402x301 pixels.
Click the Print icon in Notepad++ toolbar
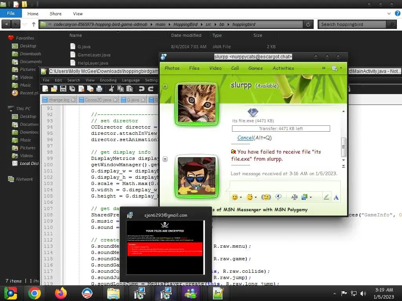pyautogui.click(x=99, y=89)
